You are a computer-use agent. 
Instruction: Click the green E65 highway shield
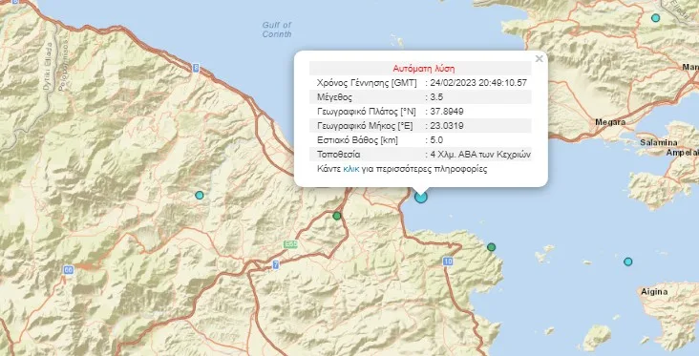click(290, 244)
